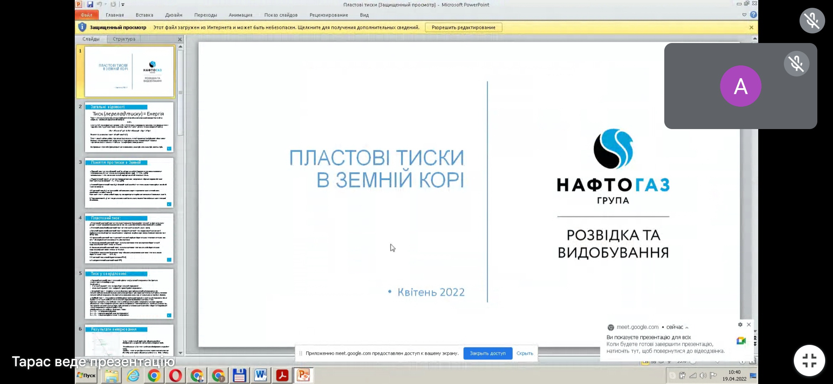Select slide 3 Поняття про тиски thumbnail
Image resolution: width=833 pixels, height=384 pixels.
pyautogui.click(x=129, y=183)
